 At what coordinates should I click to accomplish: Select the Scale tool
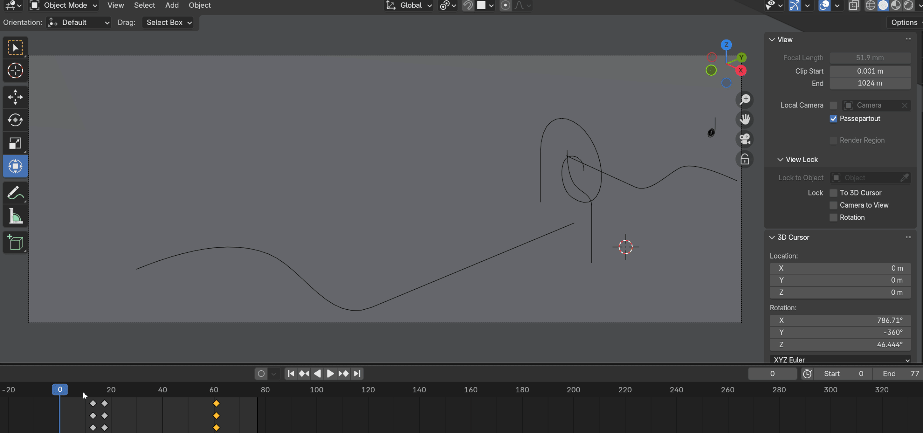click(15, 143)
